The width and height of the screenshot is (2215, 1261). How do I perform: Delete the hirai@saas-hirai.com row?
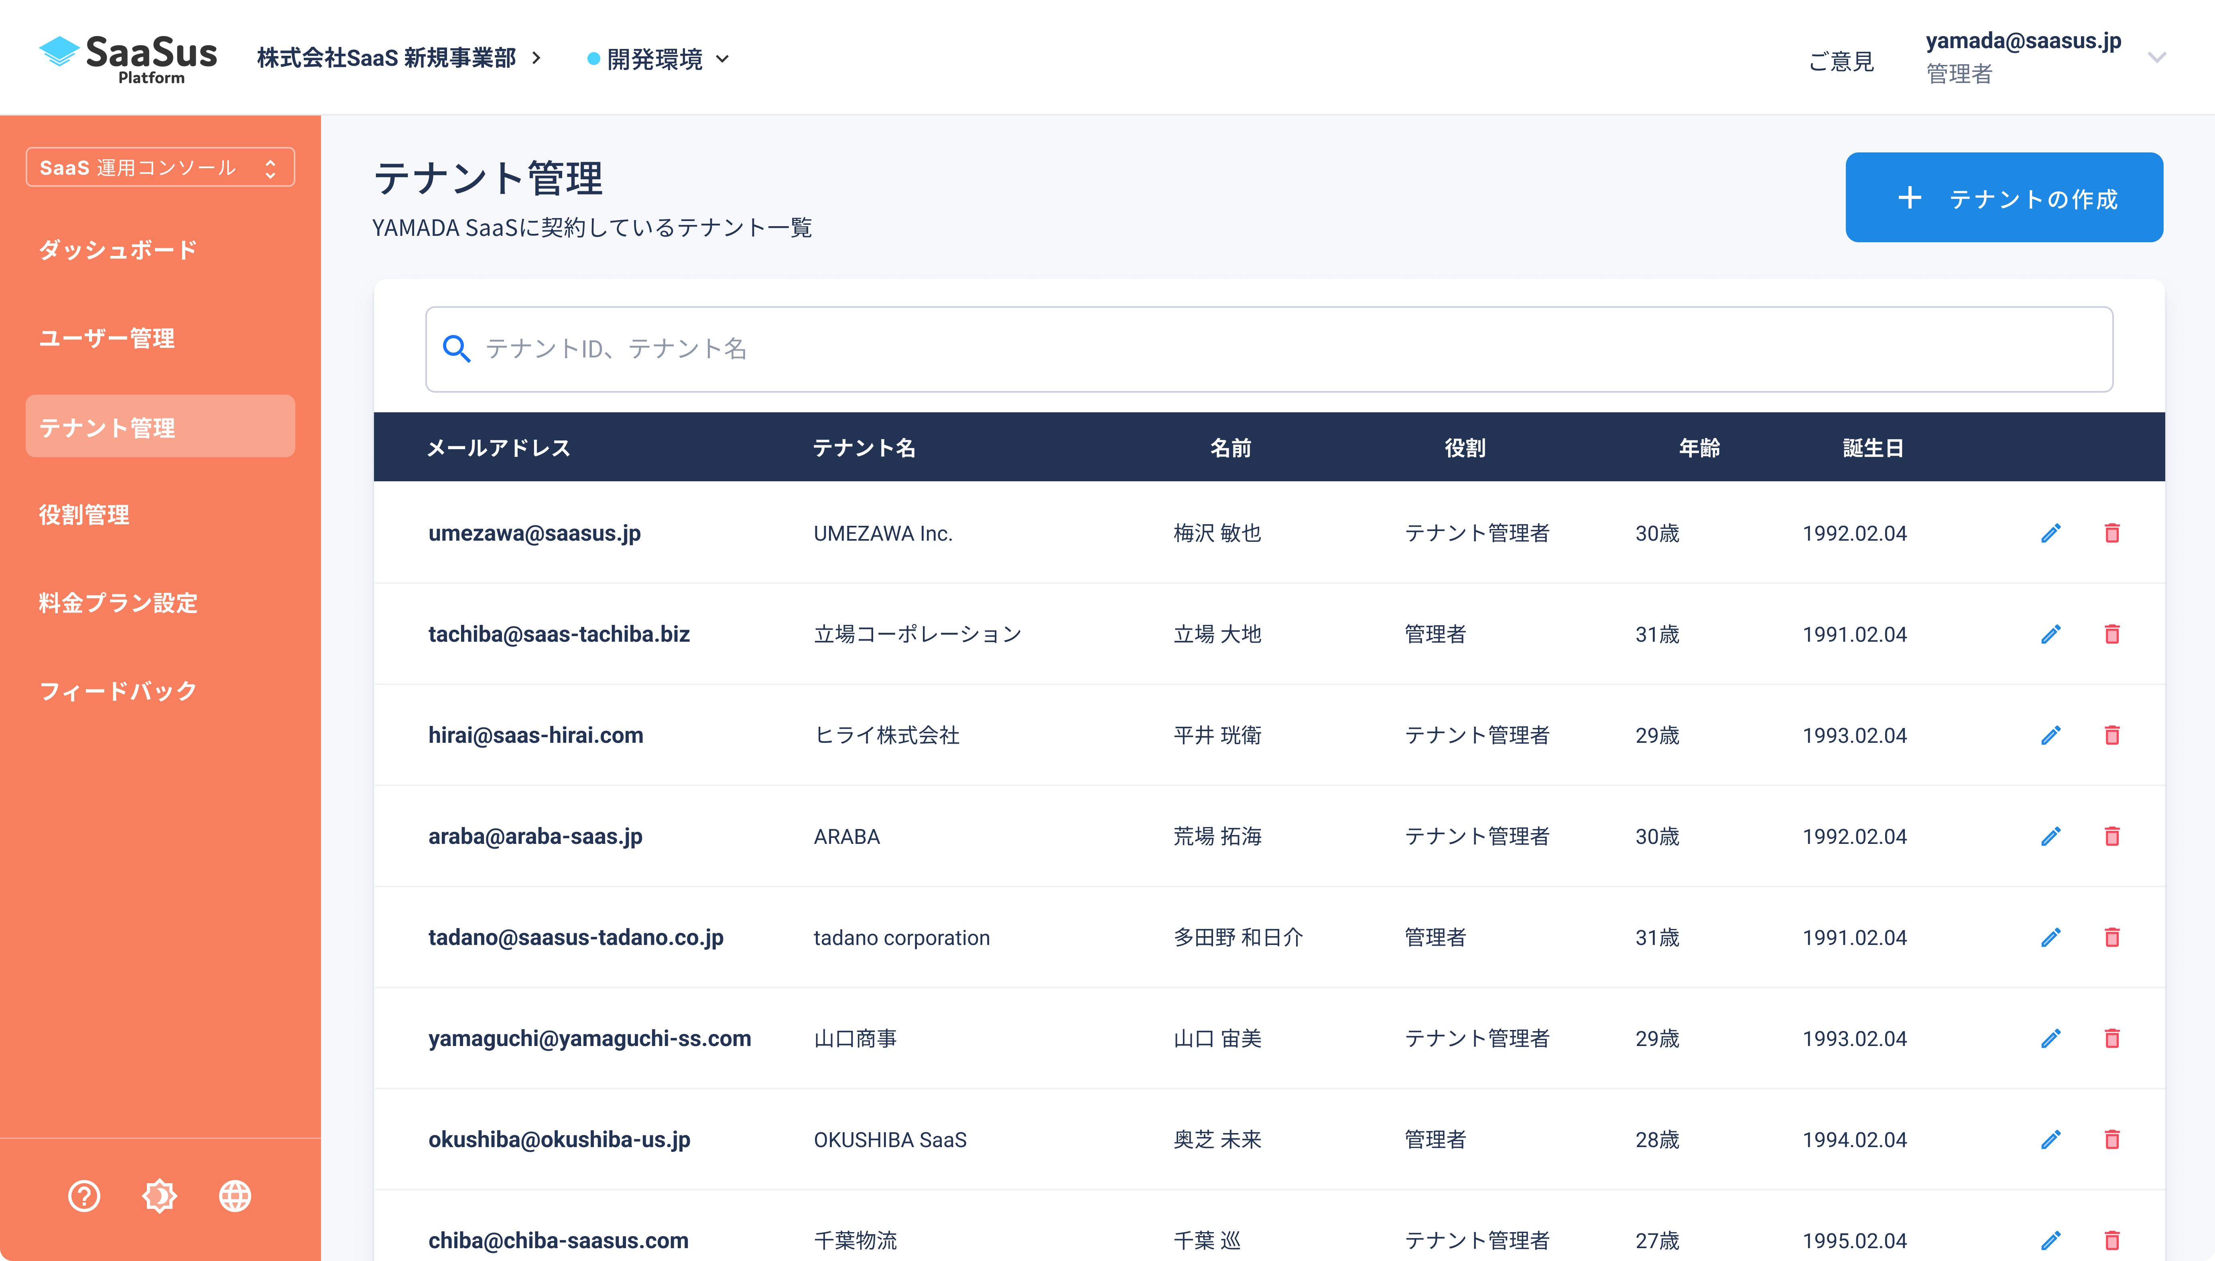click(2112, 735)
